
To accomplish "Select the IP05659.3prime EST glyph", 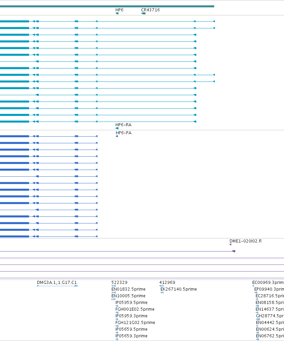I will coord(117,339).
